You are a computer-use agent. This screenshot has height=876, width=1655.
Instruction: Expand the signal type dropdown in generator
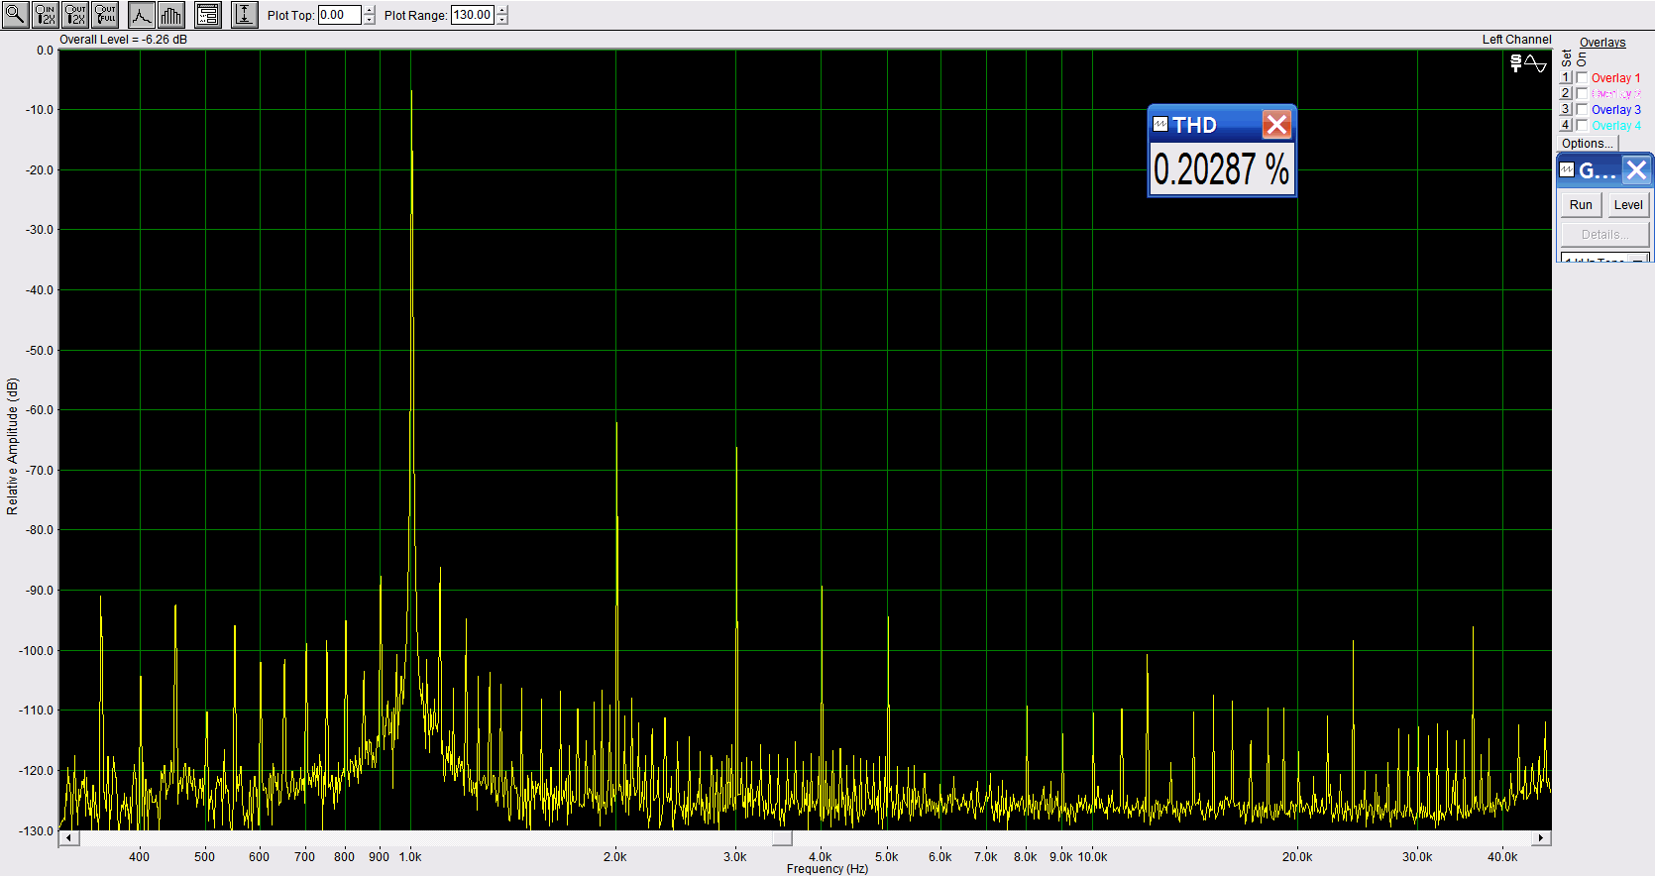pos(1639,260)
